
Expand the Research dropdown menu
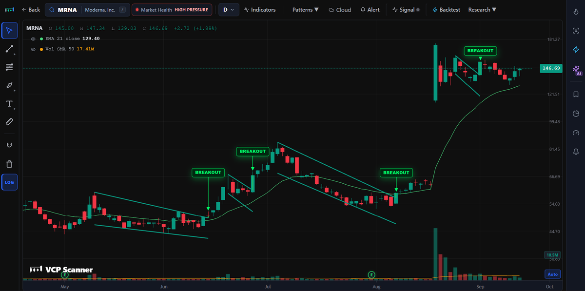482,10
